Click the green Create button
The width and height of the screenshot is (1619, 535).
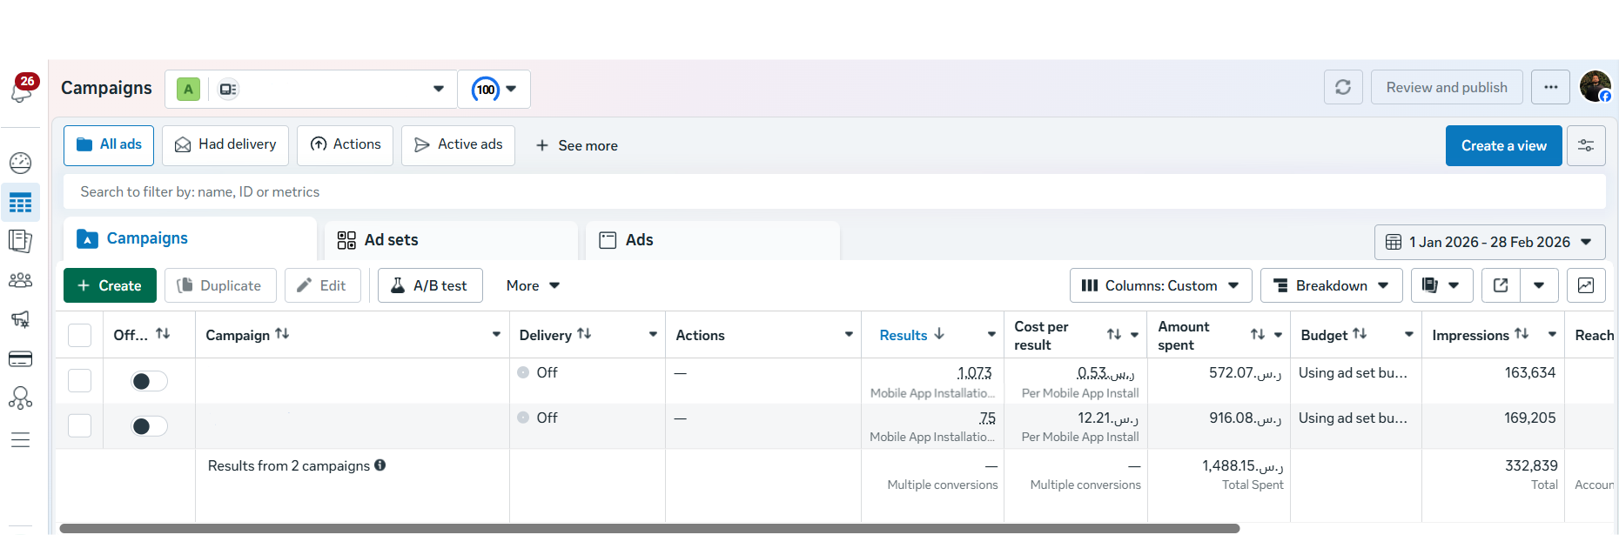coord(110,285)
